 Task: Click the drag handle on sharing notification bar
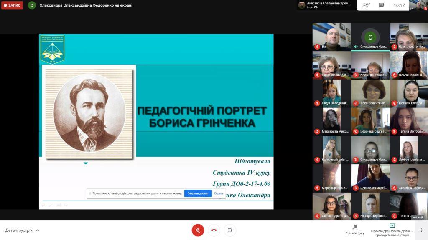pyautogui.click(x=89, y=193)
